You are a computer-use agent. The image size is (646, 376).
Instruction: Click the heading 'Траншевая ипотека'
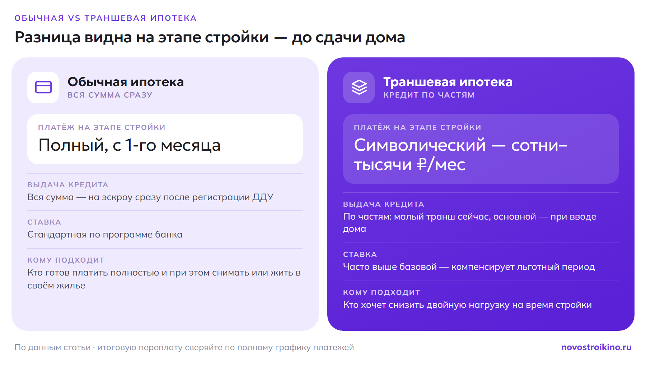448,82
